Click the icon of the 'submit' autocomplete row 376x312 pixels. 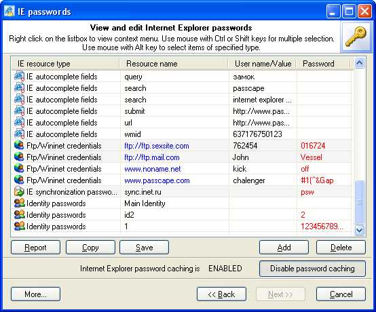[x=19, y=111]
